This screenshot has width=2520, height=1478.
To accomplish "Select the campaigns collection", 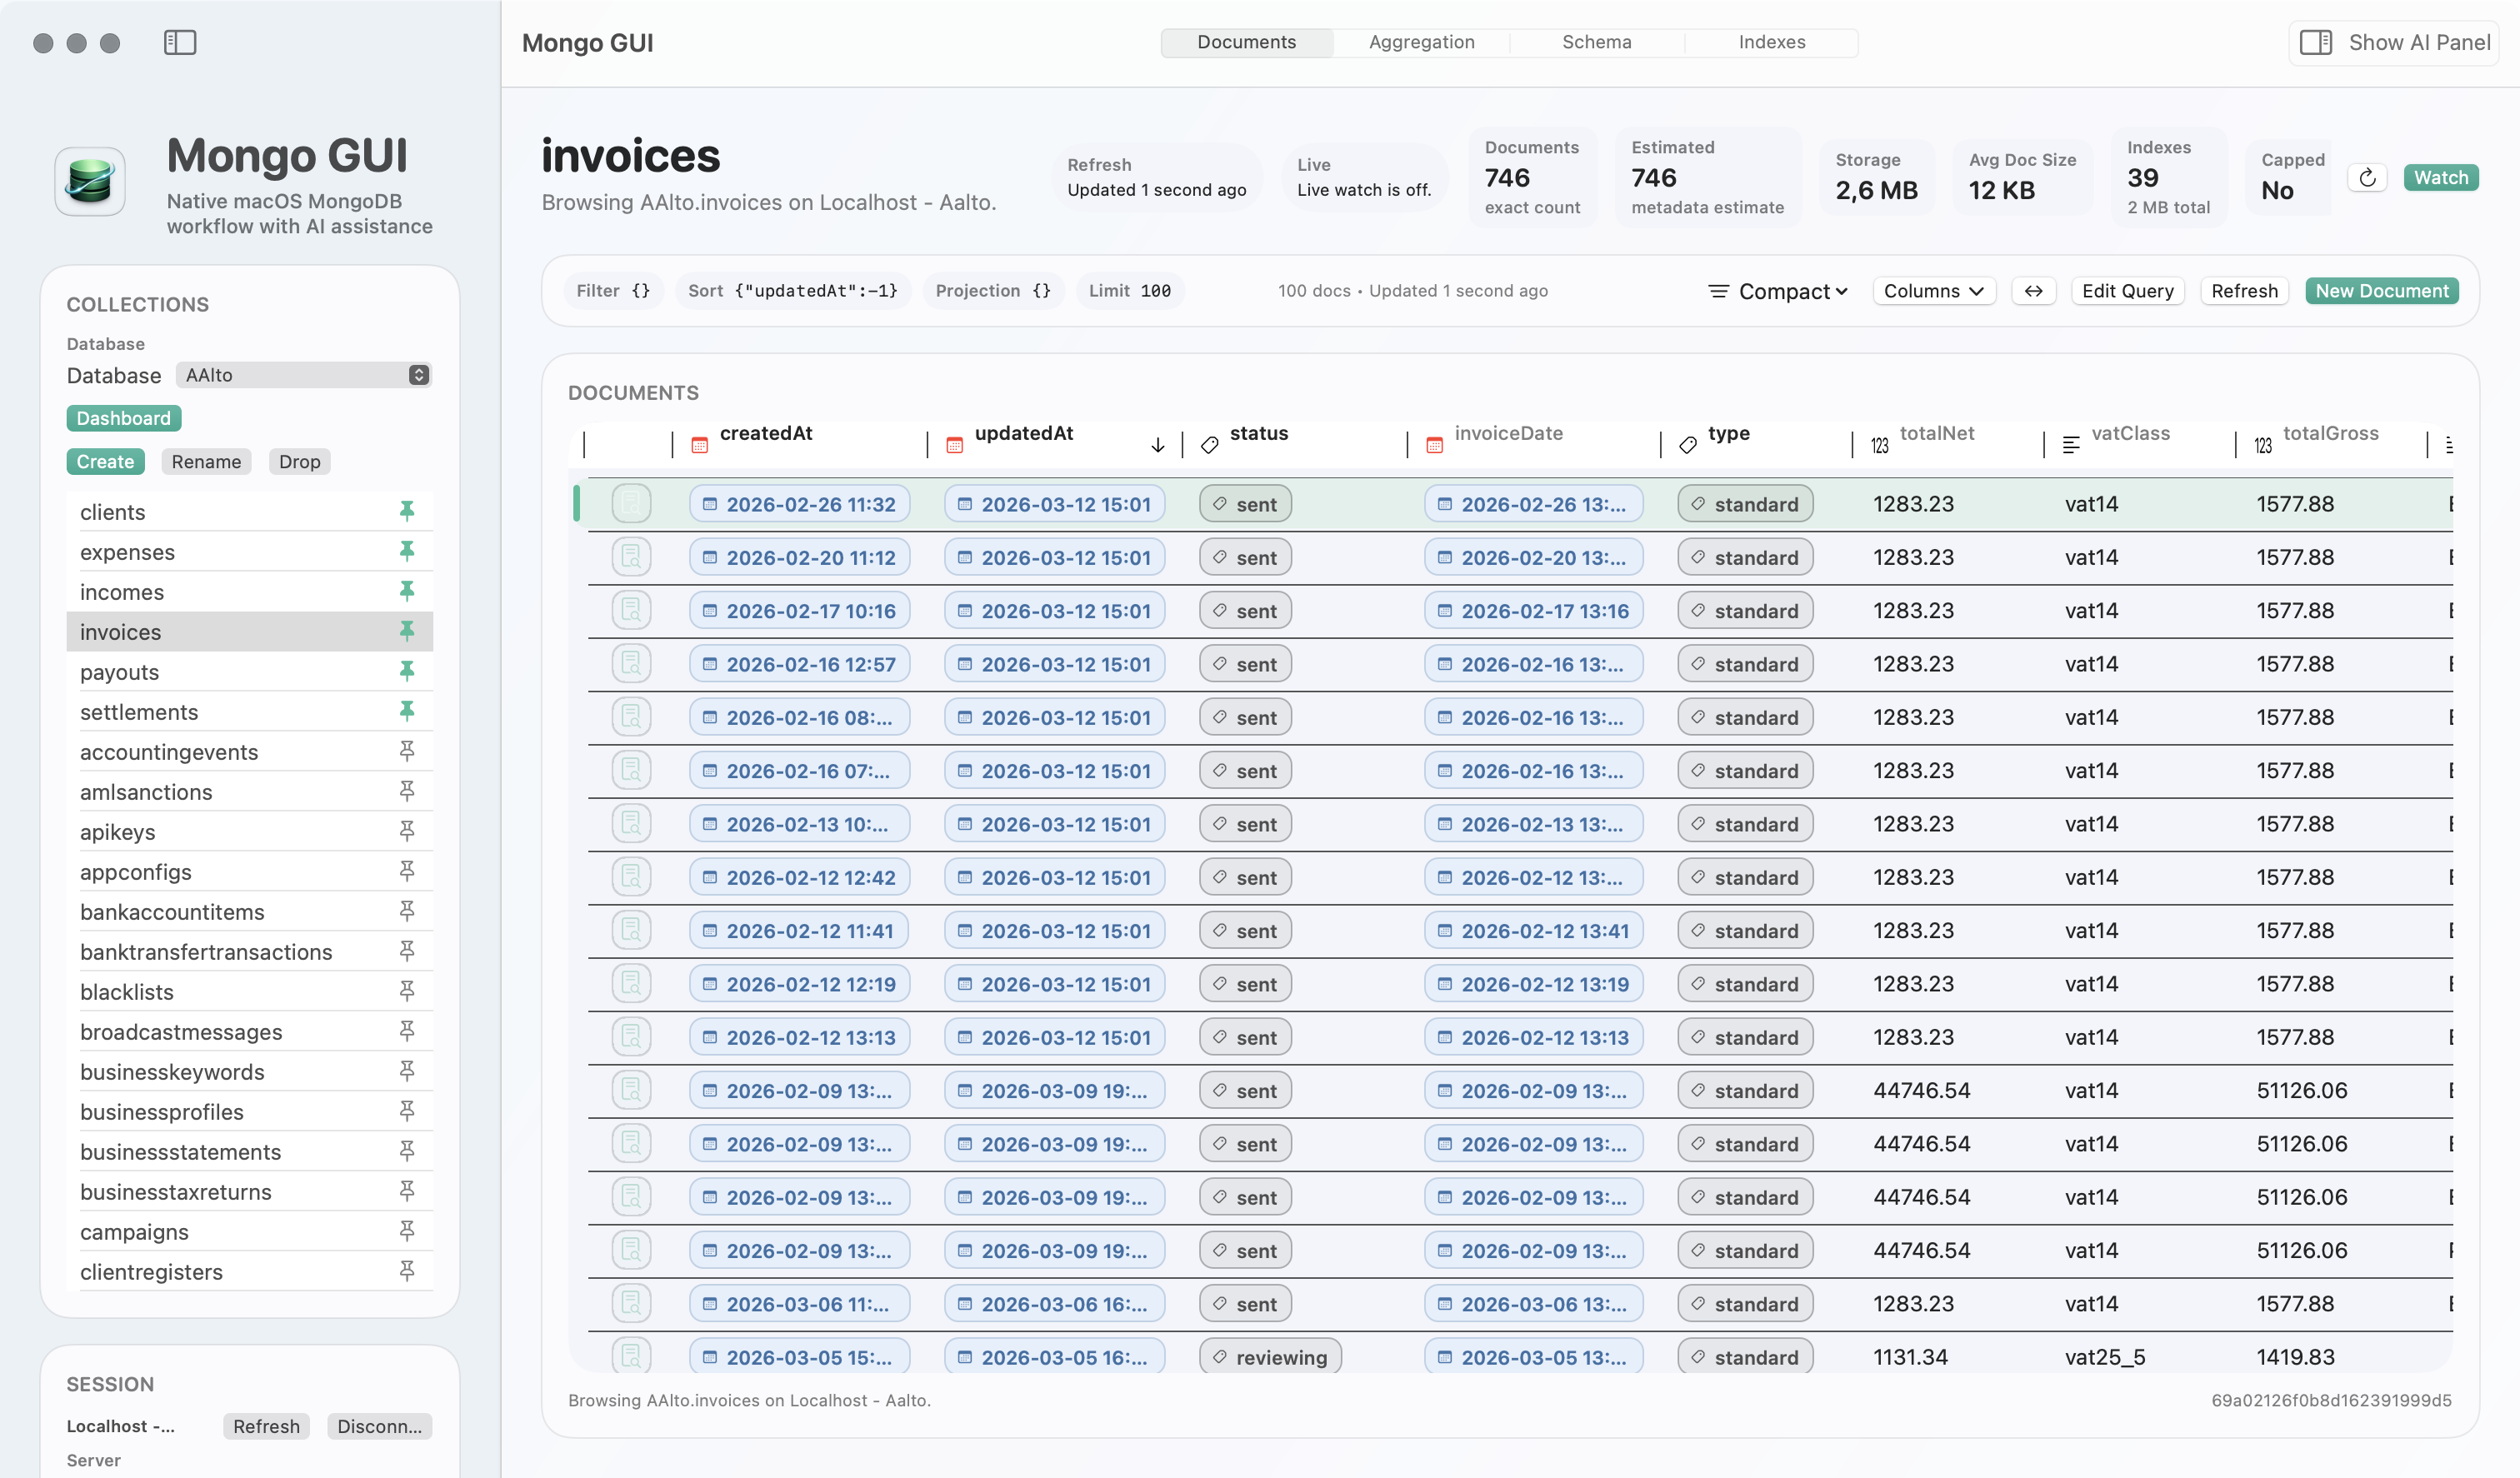I will pyautogui.click(x=249, y=1231).
